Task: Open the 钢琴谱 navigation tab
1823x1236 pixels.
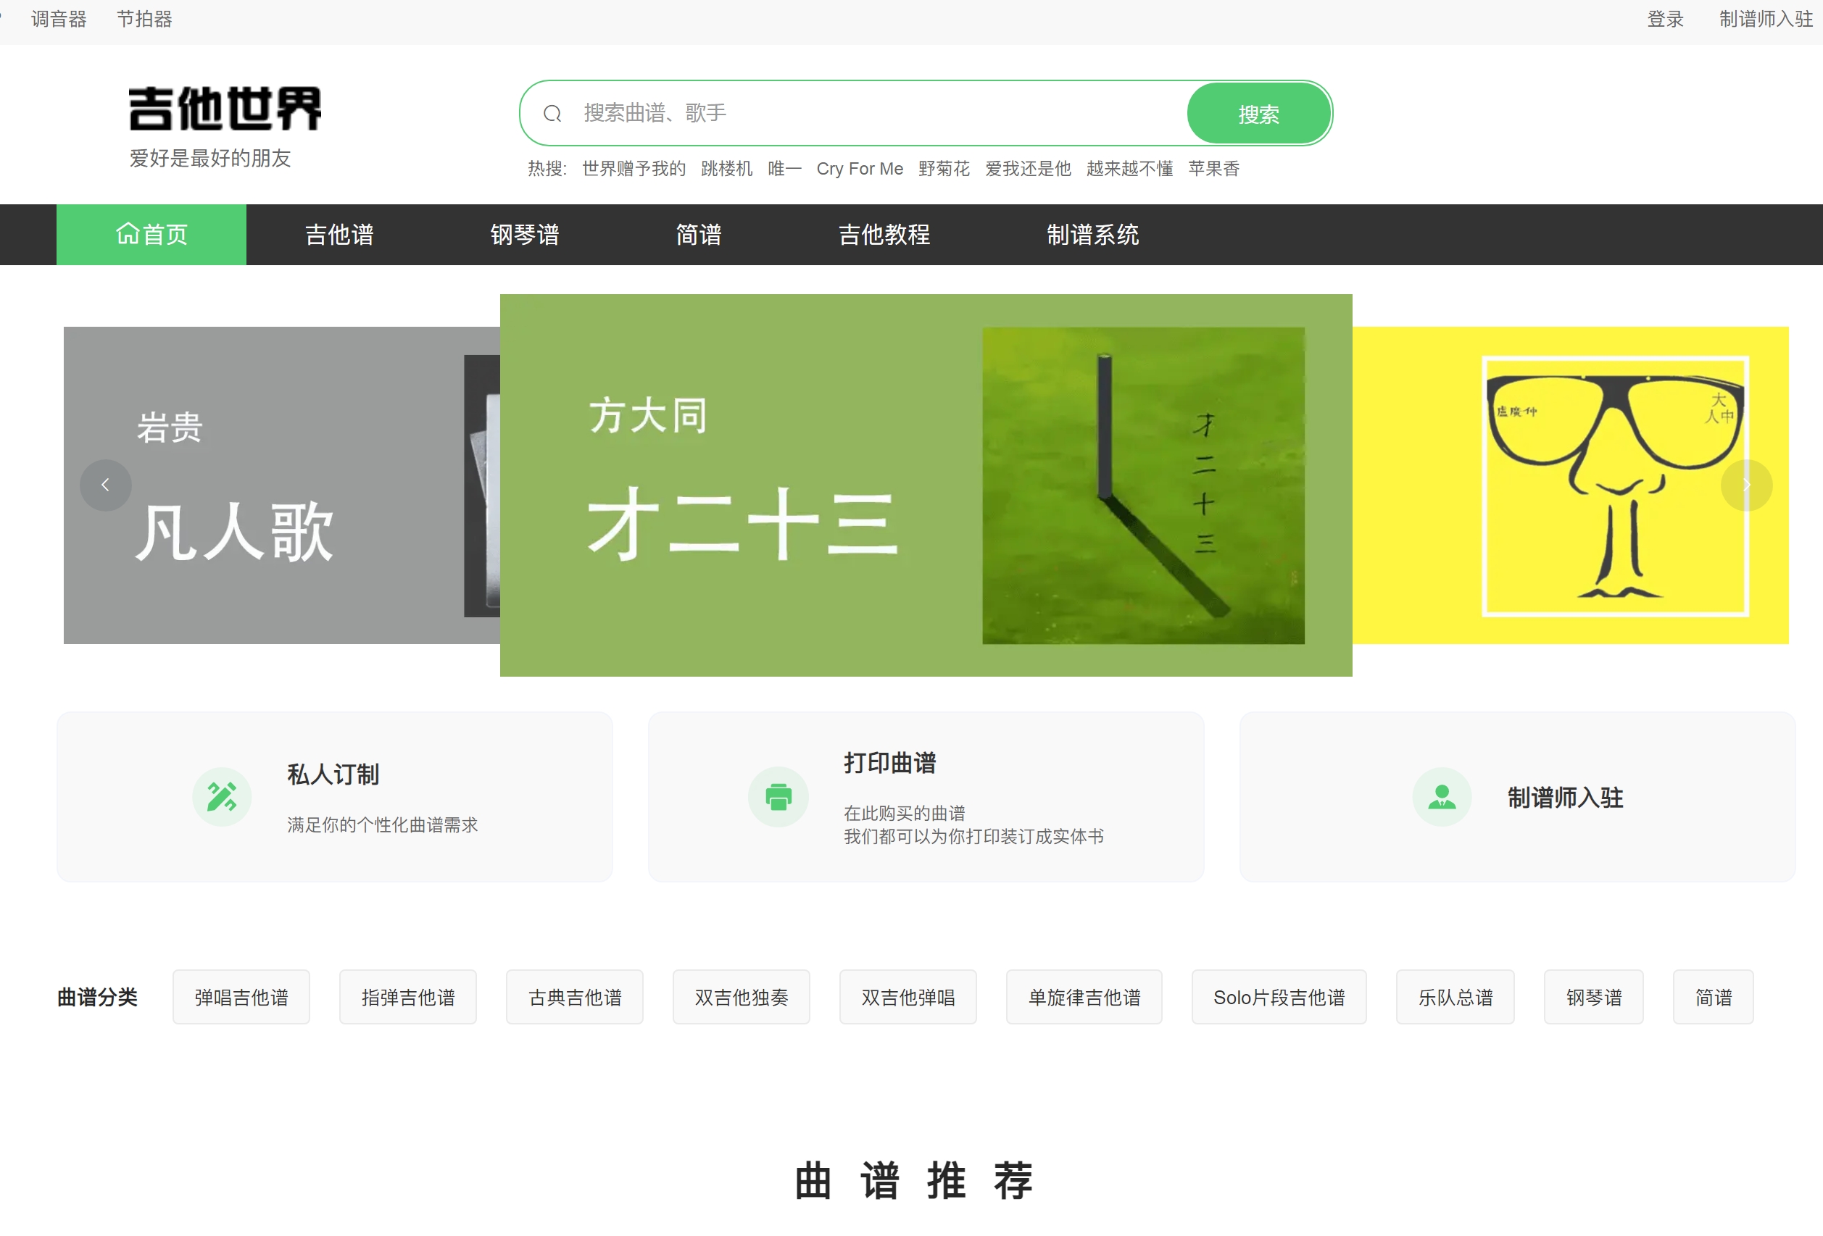Action: pos(524,234)
